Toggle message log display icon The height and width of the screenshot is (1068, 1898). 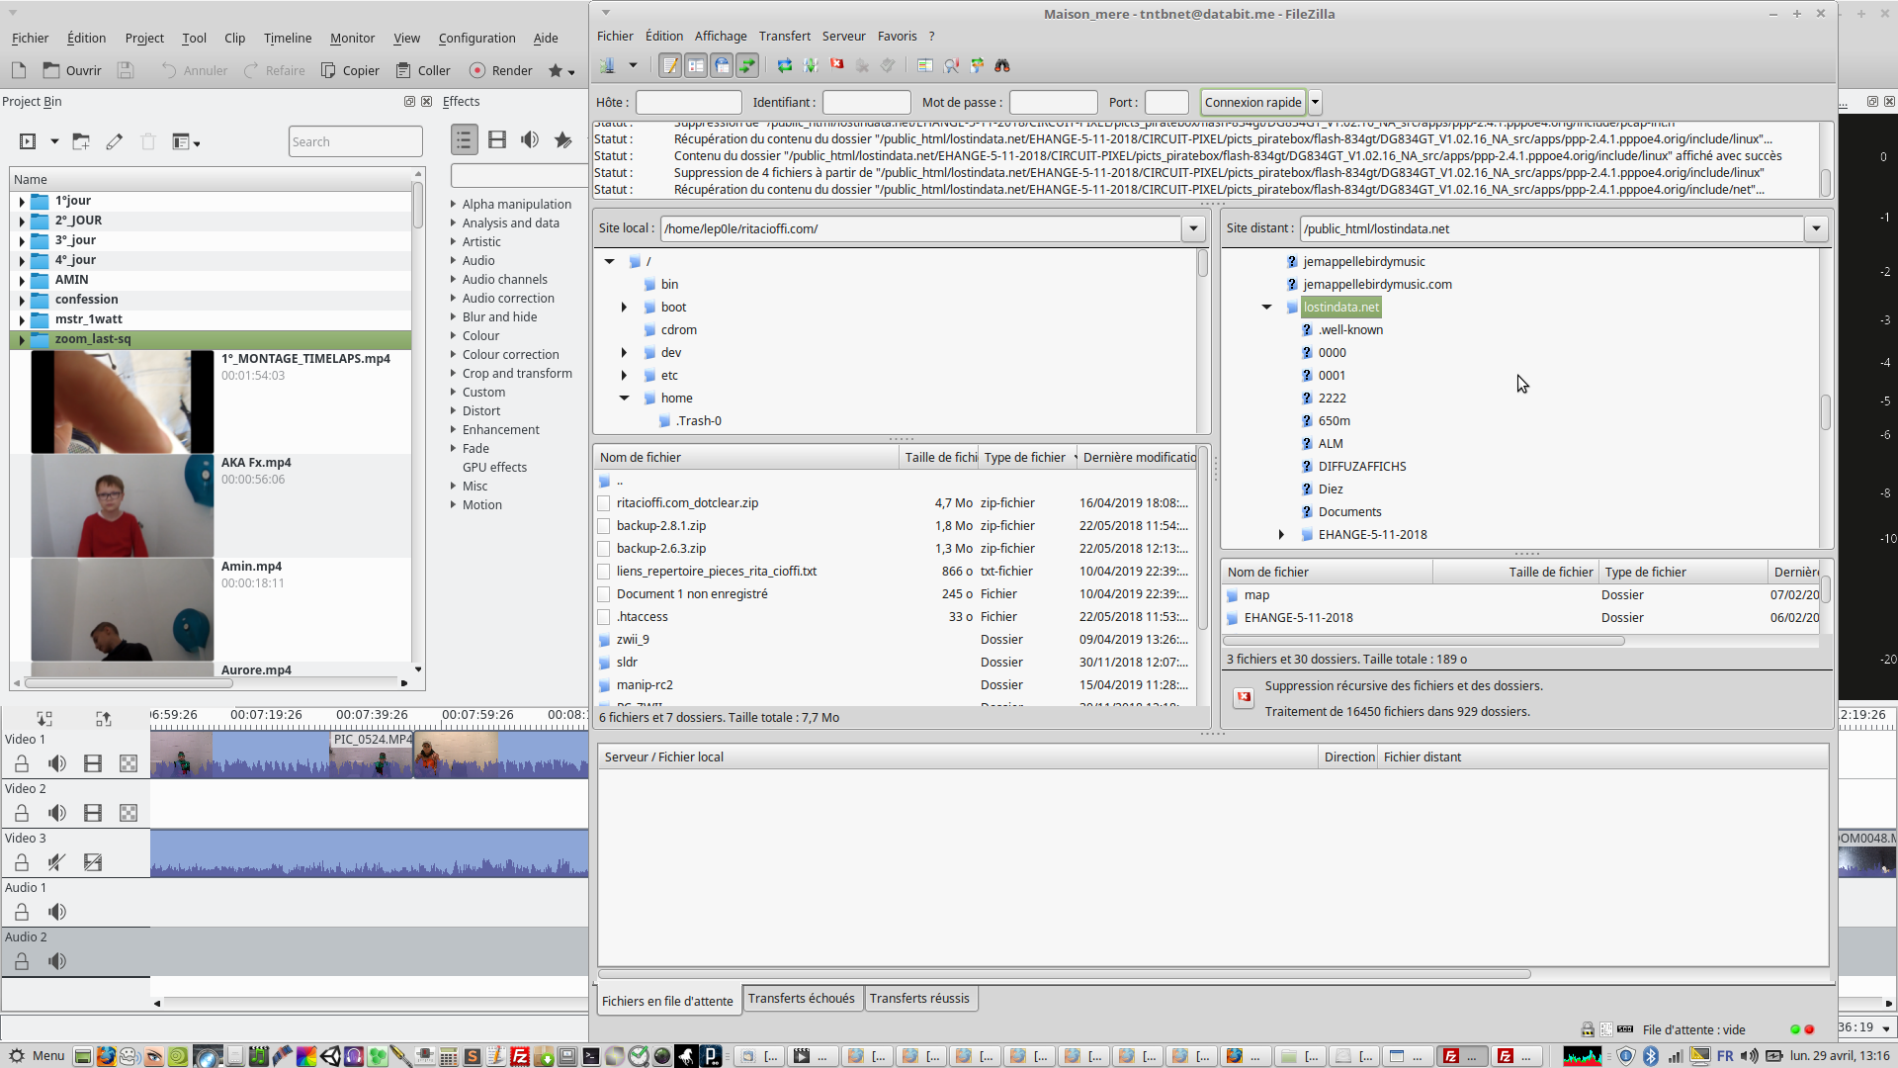pos(670,66)
